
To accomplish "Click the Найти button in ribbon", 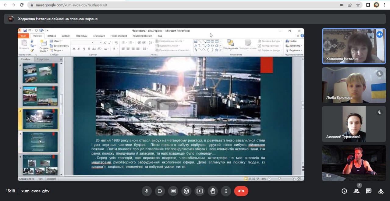I will [x=291, y=41].
